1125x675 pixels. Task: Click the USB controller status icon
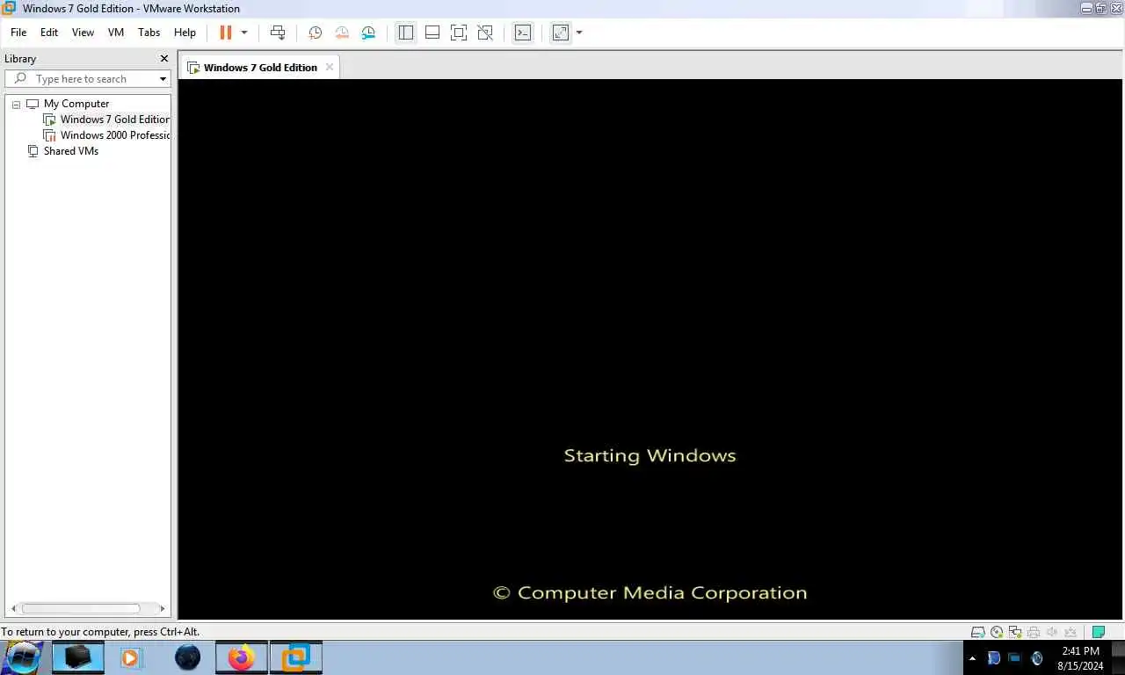tap(1071, 632)
